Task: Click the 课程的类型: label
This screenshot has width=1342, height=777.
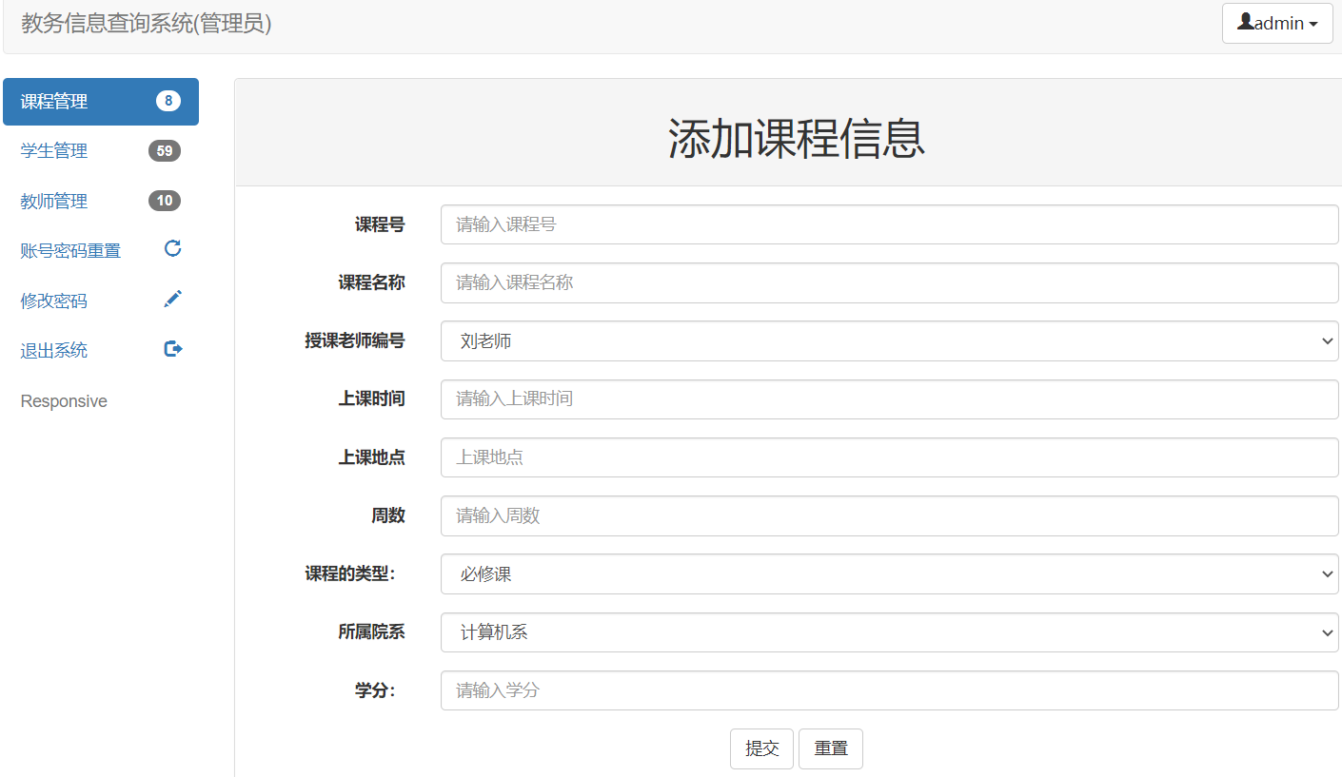Action: (349, 574)
